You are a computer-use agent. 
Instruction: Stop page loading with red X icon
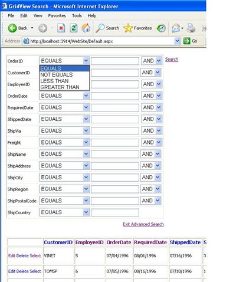tap(61, 28)
